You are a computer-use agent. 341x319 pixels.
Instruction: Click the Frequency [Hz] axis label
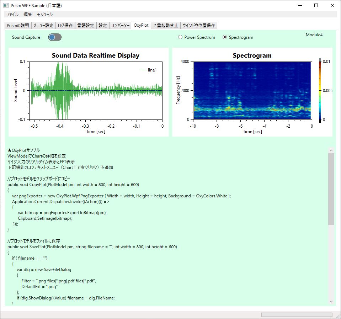click(178, 90)
